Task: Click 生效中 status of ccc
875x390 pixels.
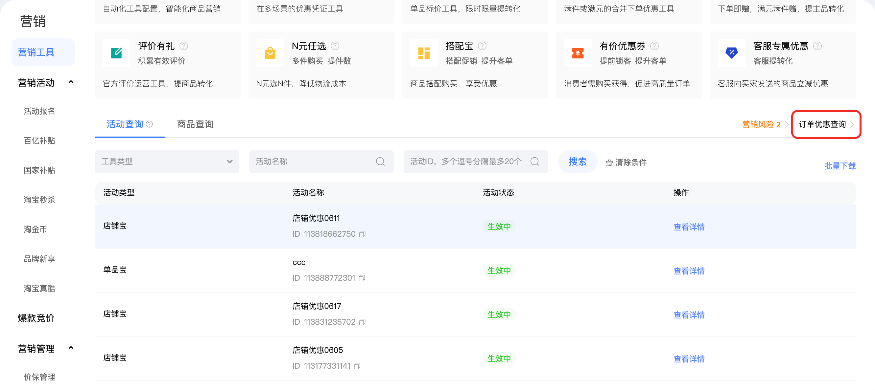Action: point(499,271)
